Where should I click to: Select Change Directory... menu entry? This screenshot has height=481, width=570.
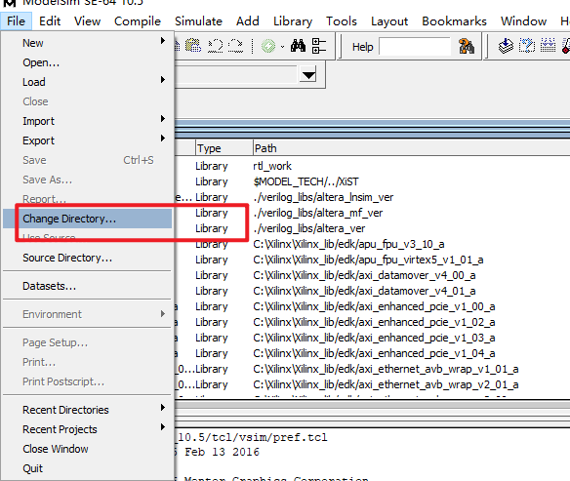click(x=87, y=219)
